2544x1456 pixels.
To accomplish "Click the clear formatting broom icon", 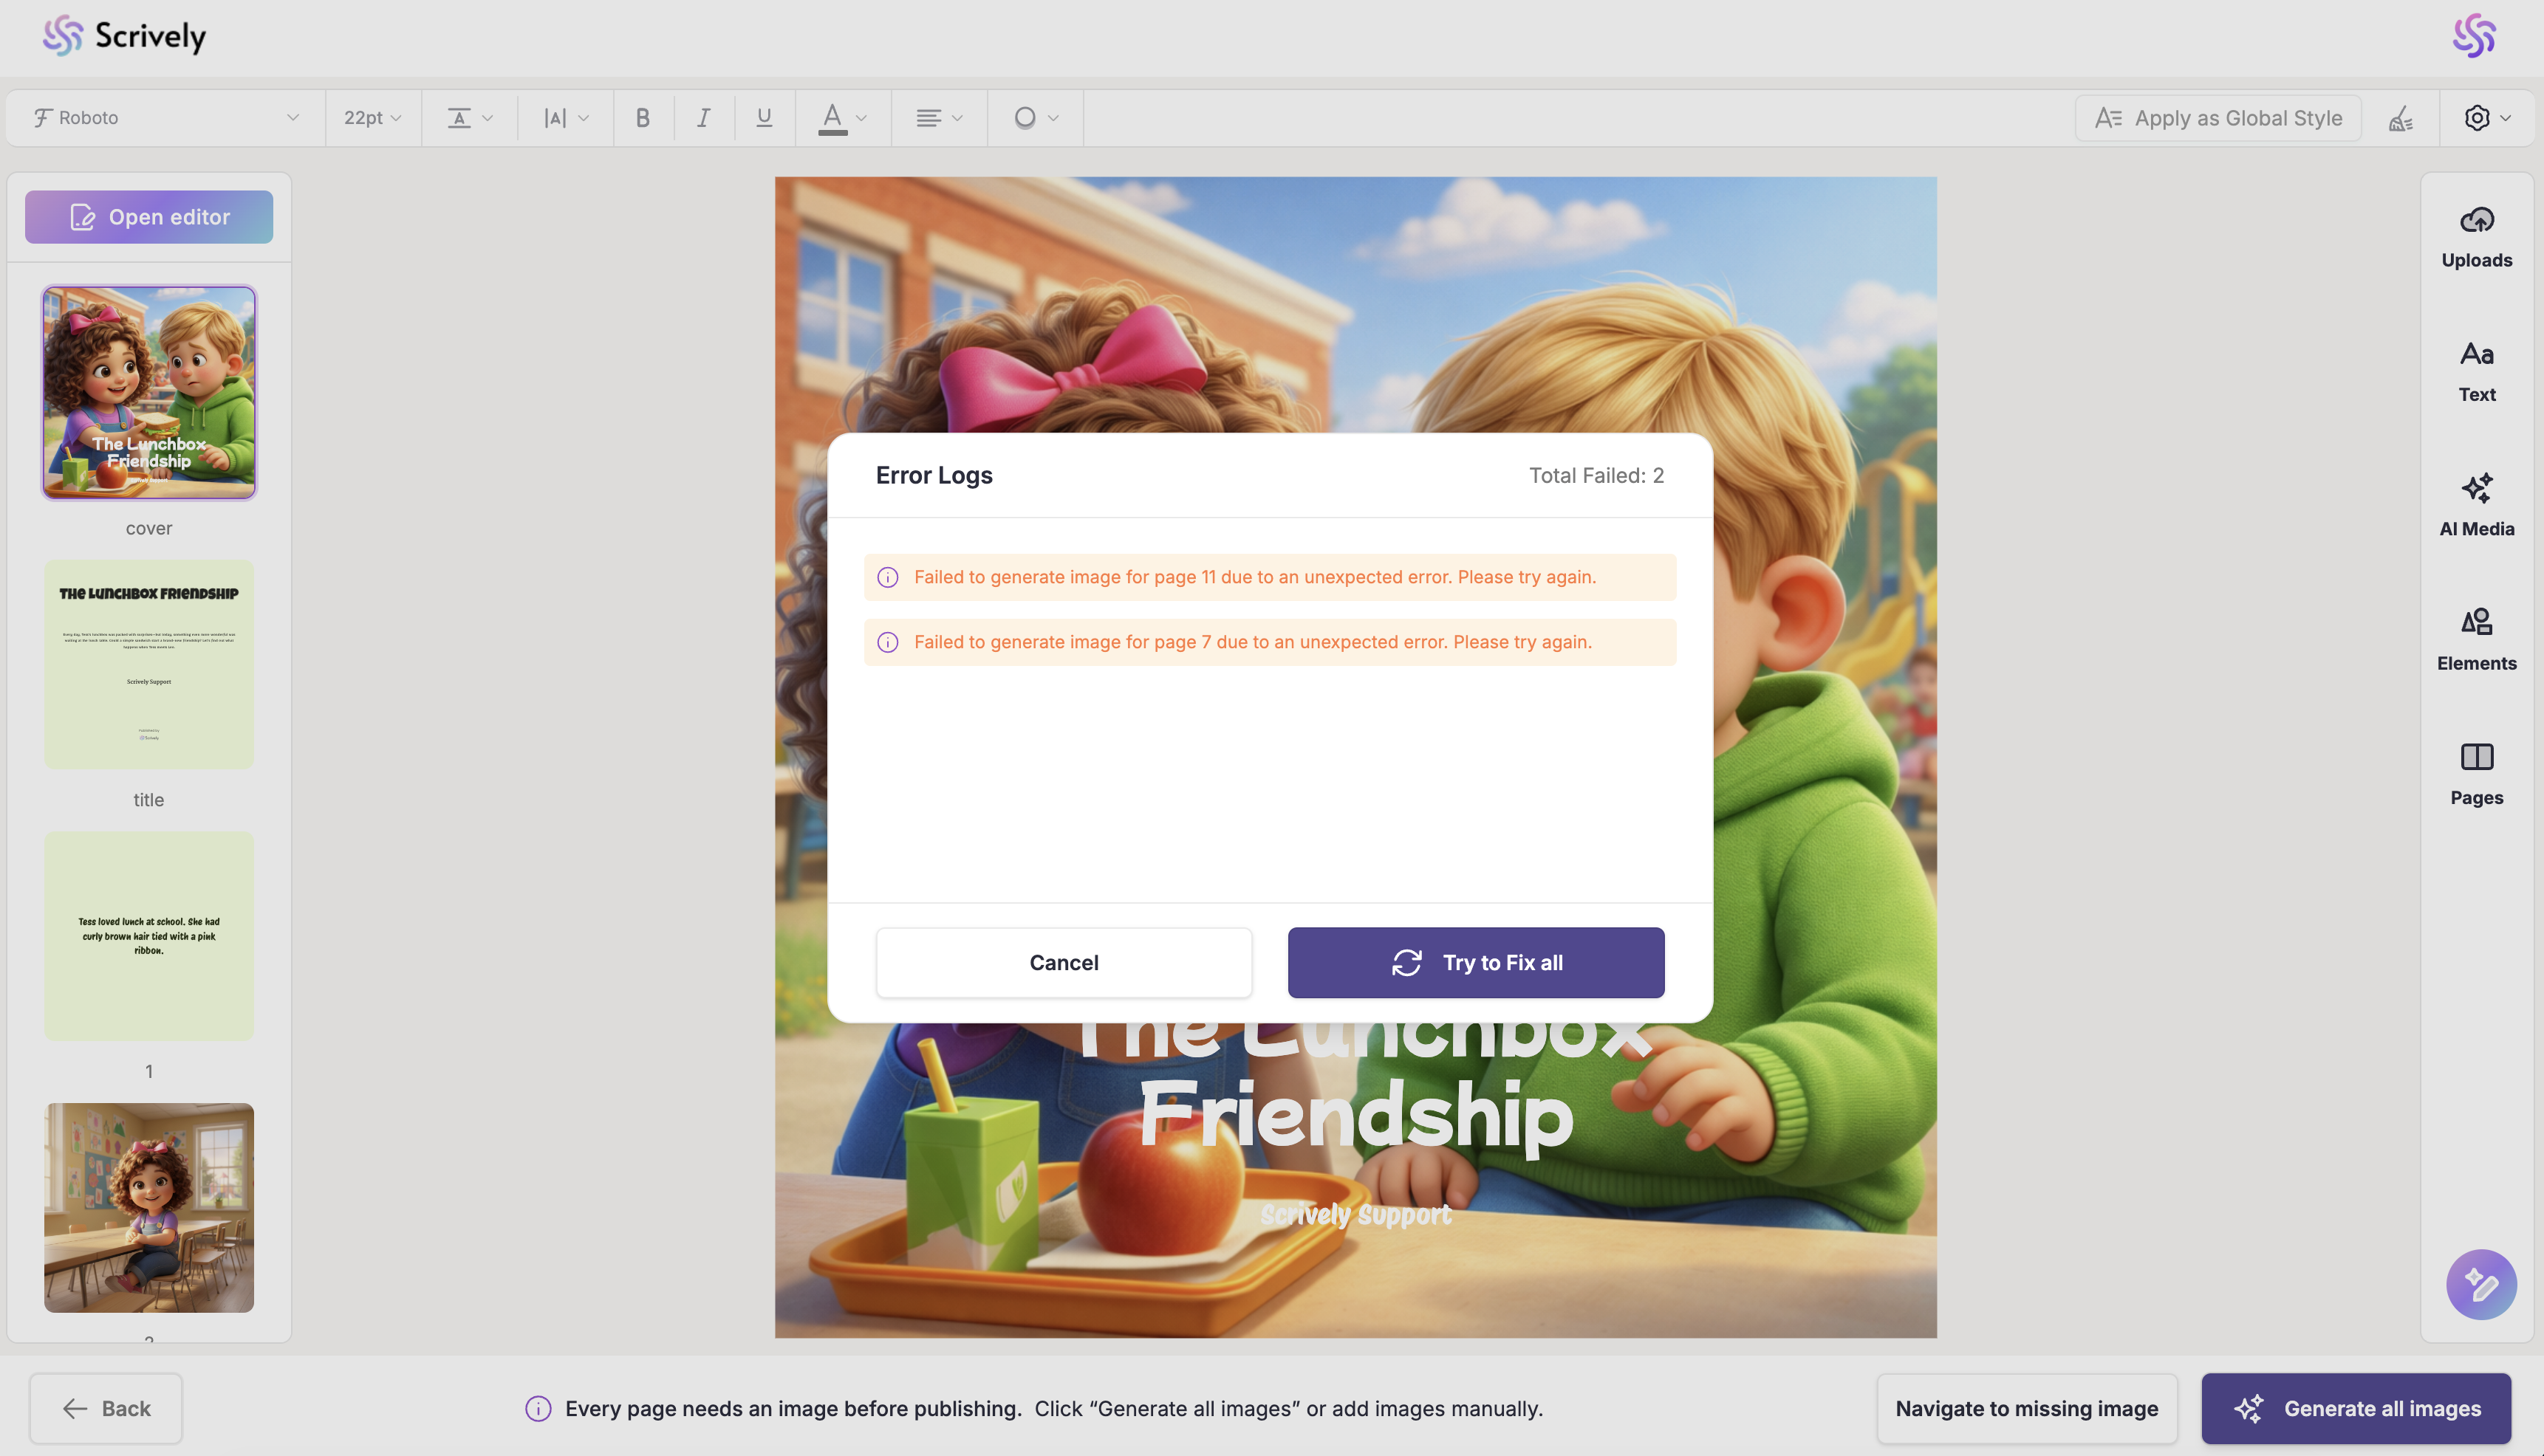I will (2400, 118).
